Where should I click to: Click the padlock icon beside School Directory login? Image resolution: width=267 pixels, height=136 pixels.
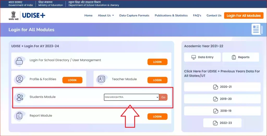tap(19, 61)
